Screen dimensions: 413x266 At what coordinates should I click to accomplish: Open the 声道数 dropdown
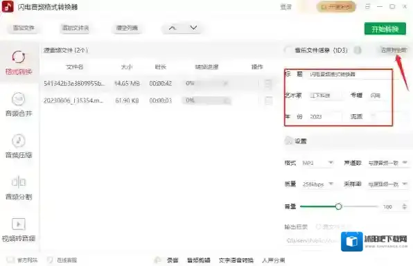(388, 163)
